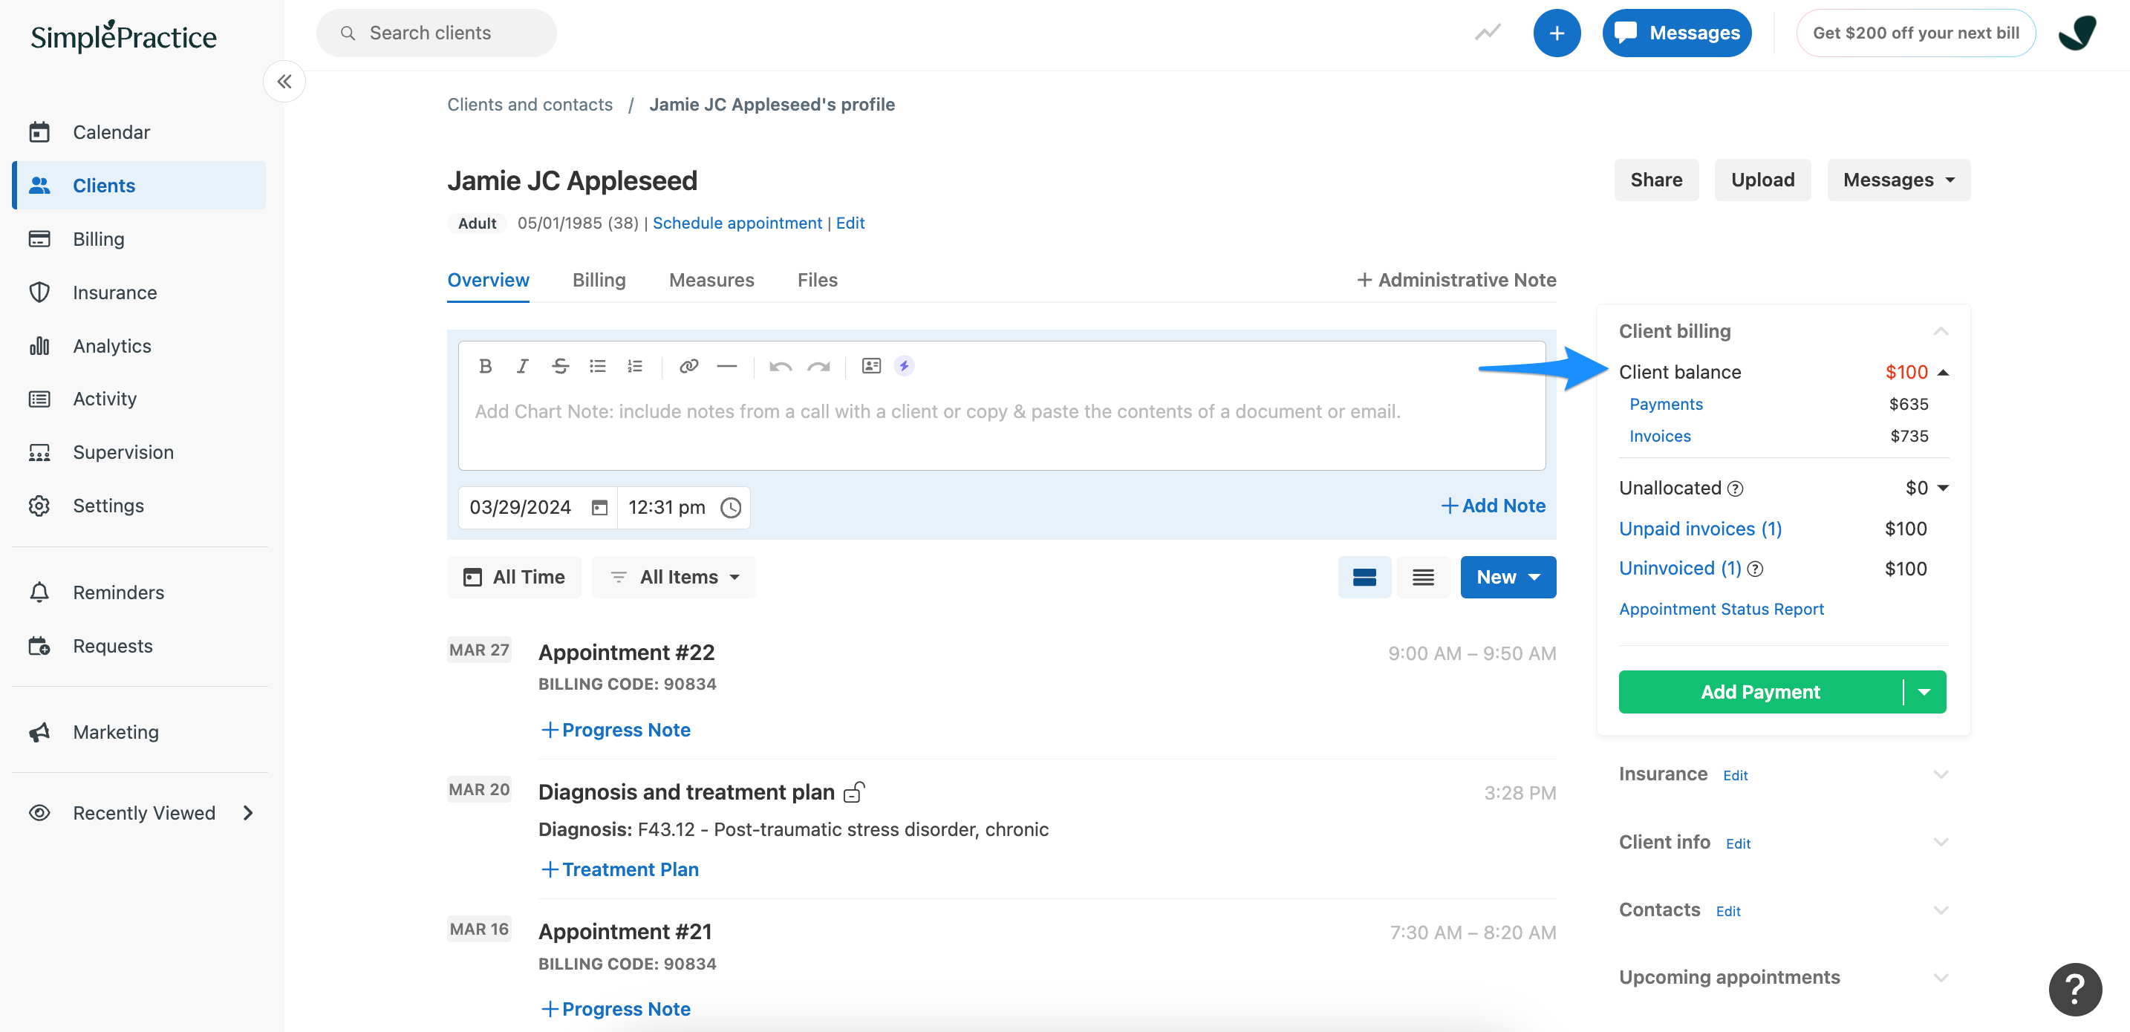The width and height of the screenshot is (2130, 1032).
Task: Expand the Client info section chevron
Action: (1941, 842)
